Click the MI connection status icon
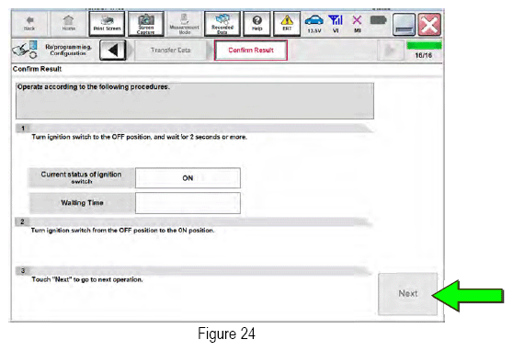Viewport: 513px width, 351px height. coord(357,24)
